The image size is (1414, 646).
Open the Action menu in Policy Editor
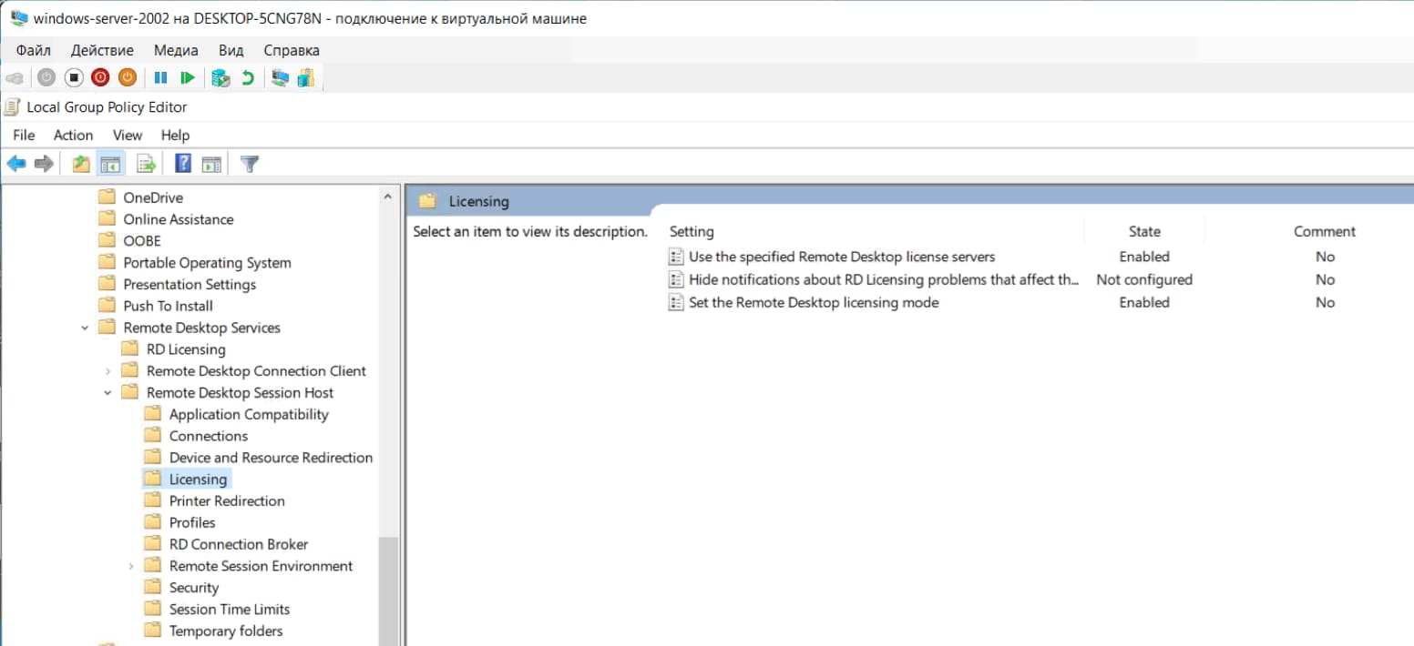click(x=73, y=135)
